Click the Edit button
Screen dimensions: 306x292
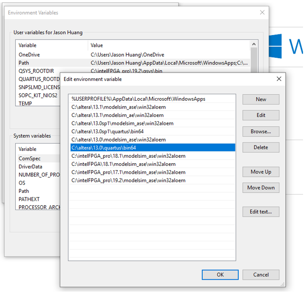tap(261, 115)
